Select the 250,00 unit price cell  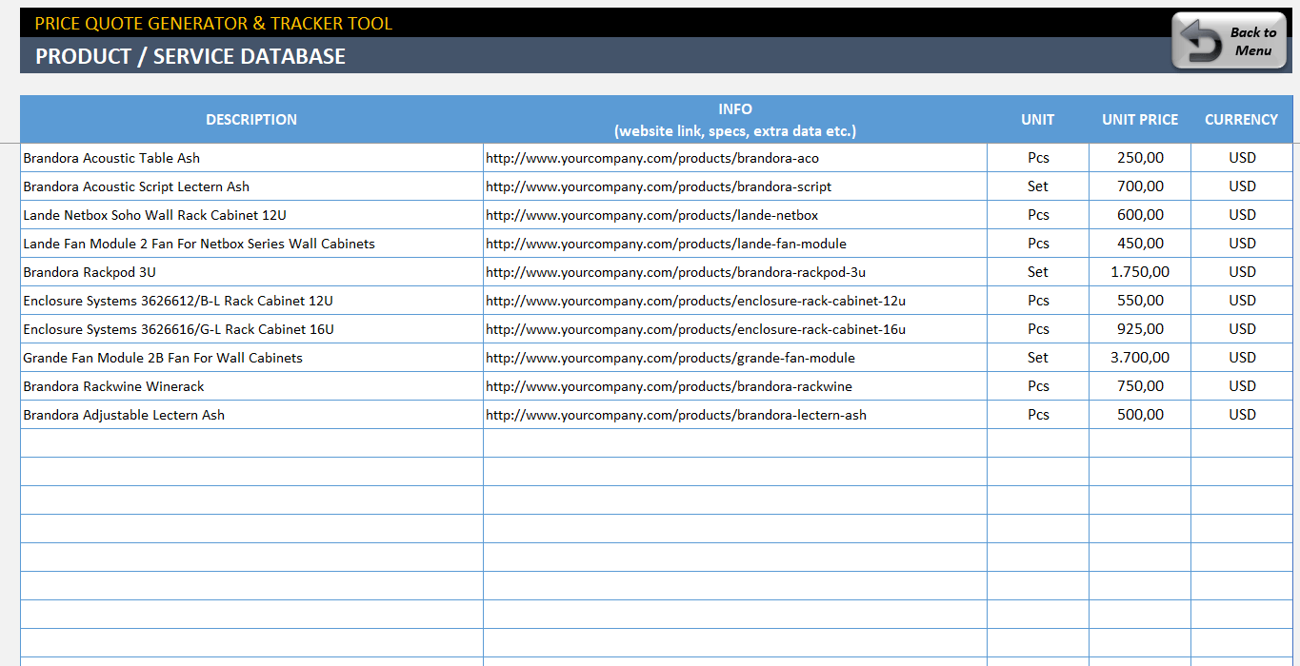[1140, 158]
